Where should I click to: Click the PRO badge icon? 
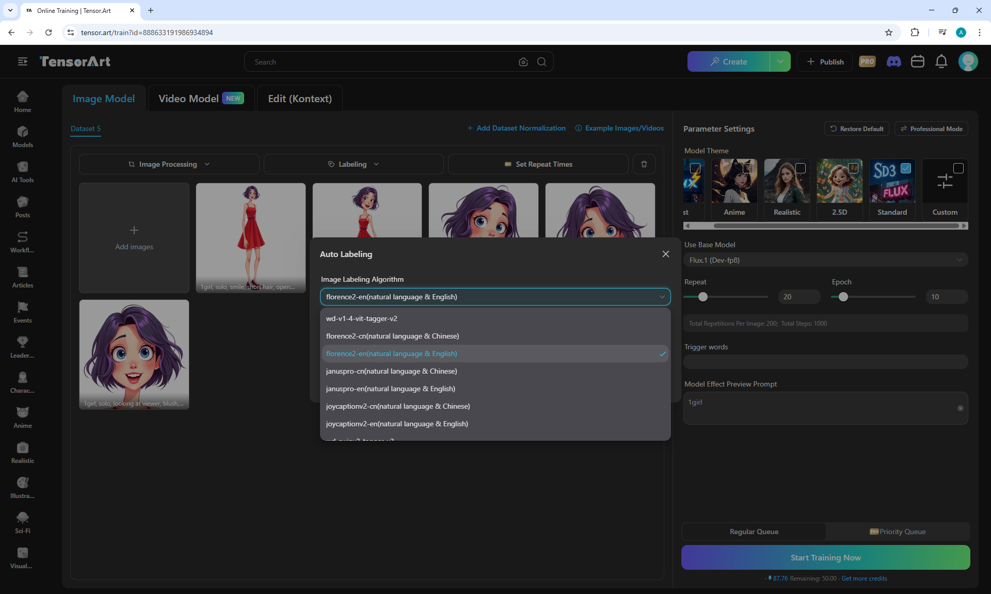coord(867,62)
